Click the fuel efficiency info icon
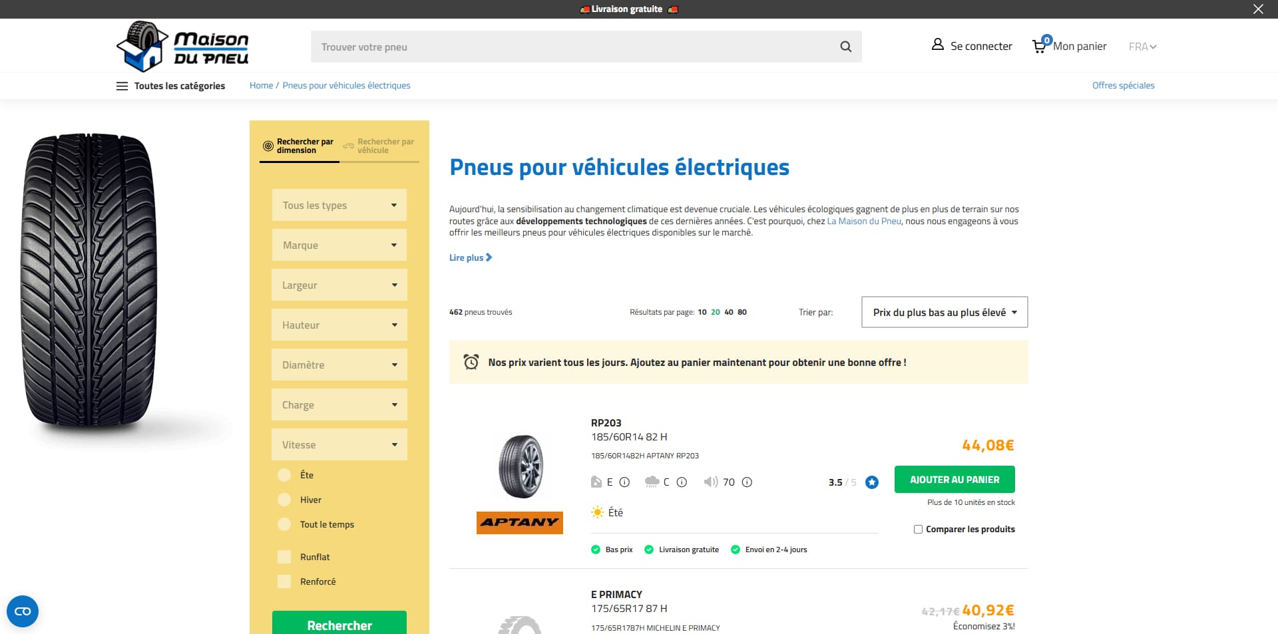Screen dimensions: 1278x634 (624, 482)
